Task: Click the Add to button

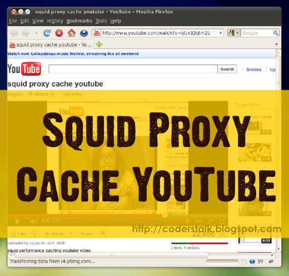Action: [54, 234]
